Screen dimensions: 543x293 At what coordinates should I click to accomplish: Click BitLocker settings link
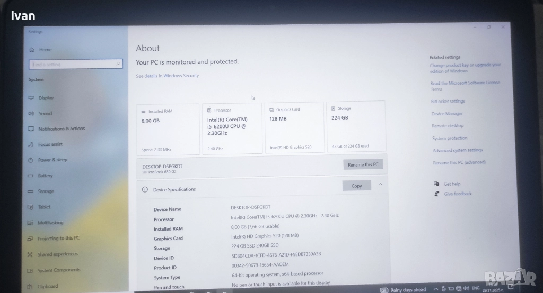click(448, 102)
